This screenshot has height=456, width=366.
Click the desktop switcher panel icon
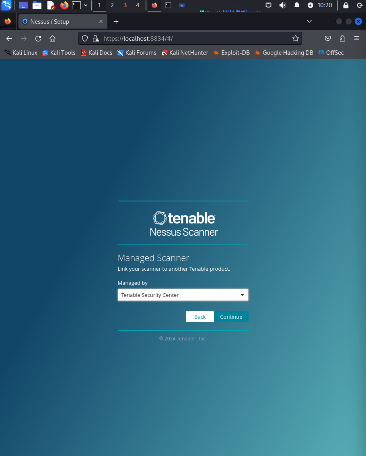pyautogui.click(x=23, y=5)
